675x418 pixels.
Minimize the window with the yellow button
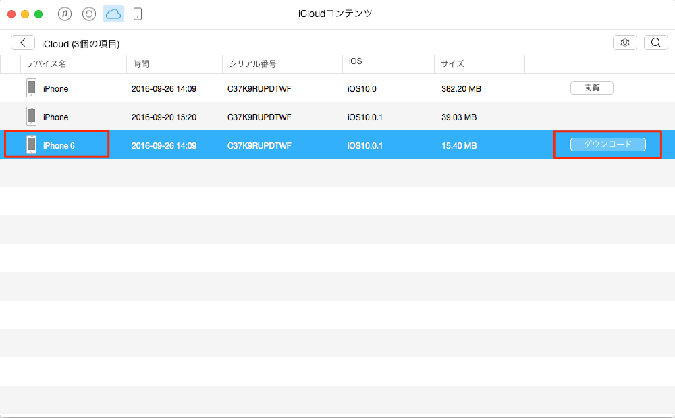pos(25,14)
